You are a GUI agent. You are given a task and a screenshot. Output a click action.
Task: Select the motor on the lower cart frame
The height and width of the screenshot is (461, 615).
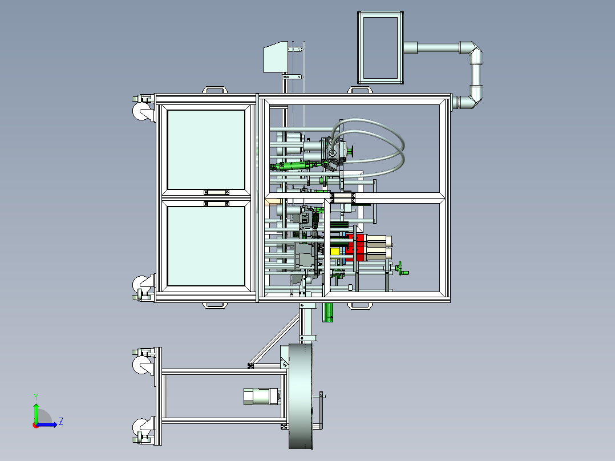(x=261, y=397)
